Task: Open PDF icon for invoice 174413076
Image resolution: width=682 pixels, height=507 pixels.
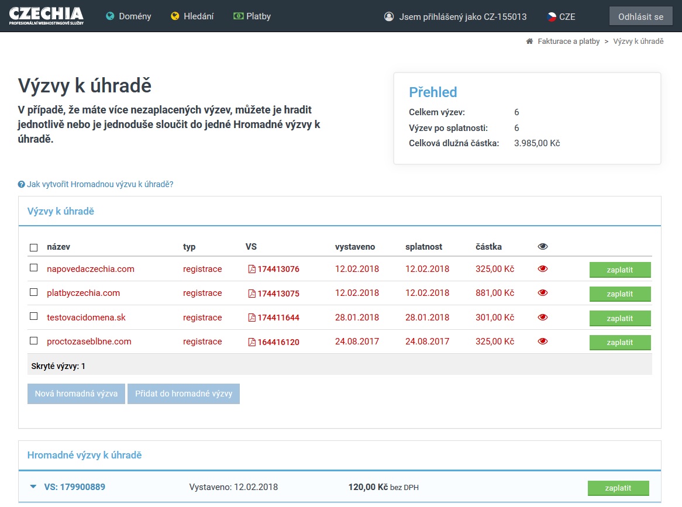Action: [x=252, y=270]
